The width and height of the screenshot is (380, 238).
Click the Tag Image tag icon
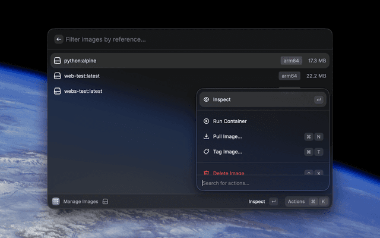coord(206,152)
